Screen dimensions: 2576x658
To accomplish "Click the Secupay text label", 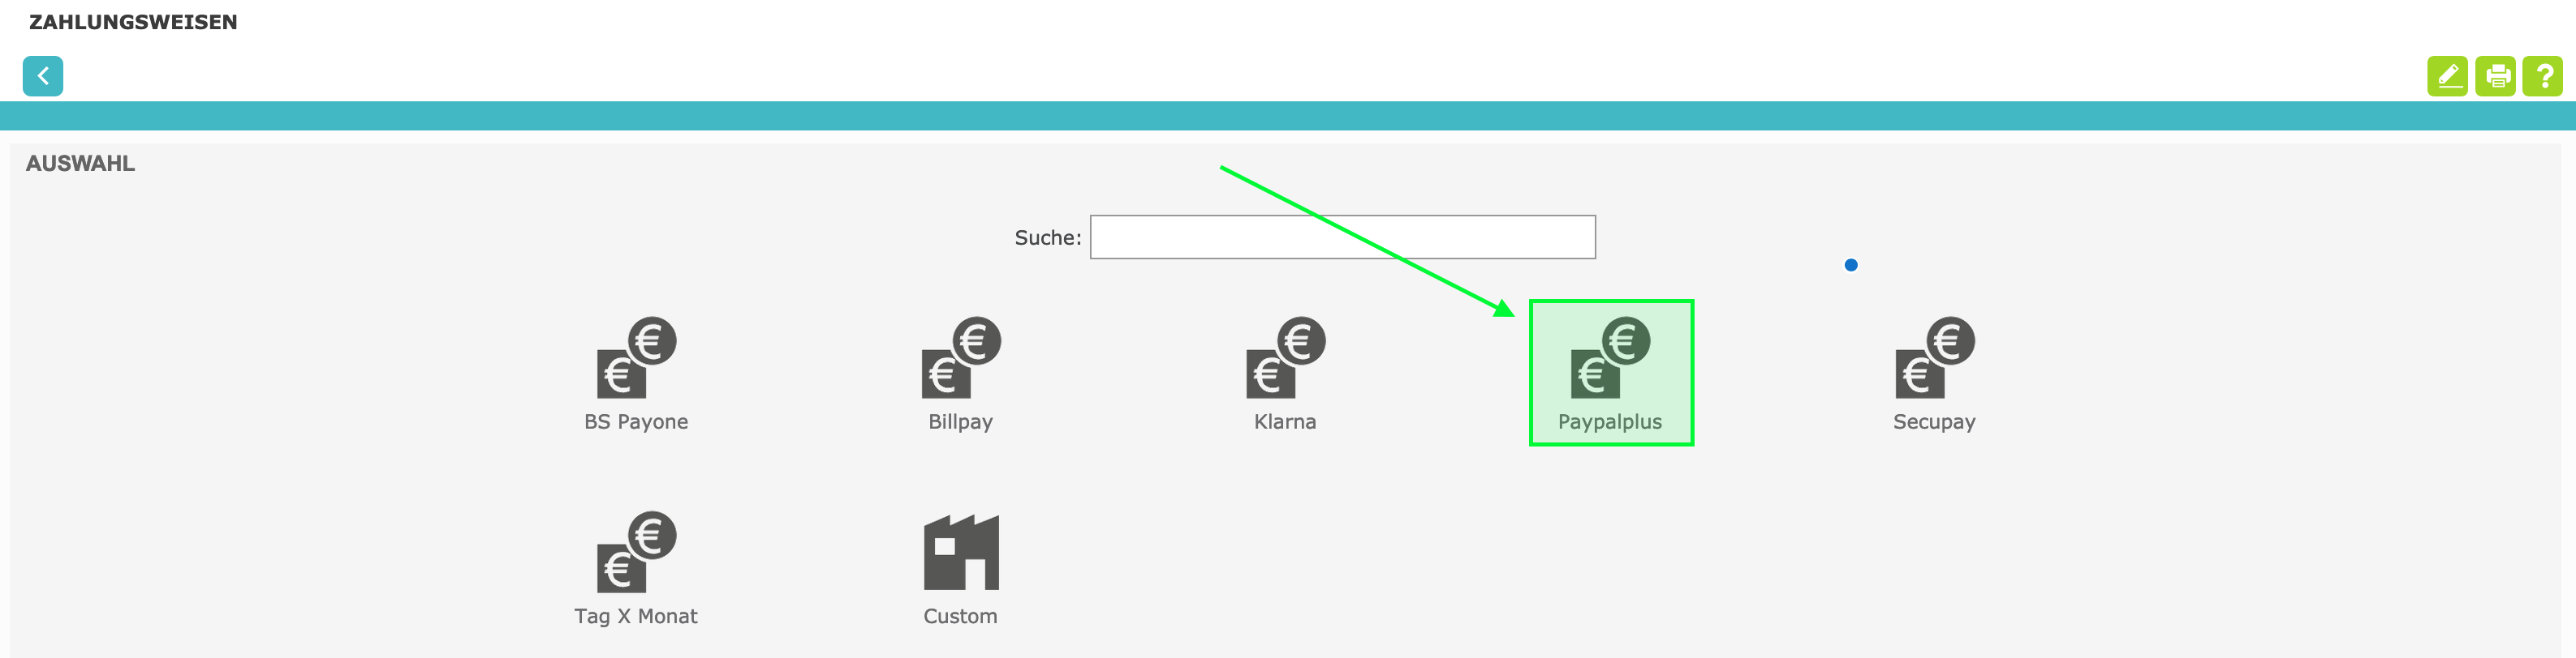I will [1934, 422].
